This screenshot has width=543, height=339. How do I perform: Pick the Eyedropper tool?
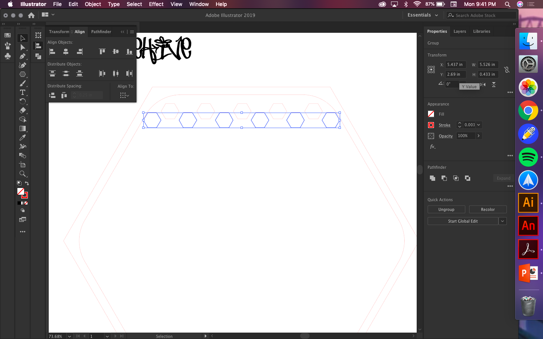coord(23,137)
